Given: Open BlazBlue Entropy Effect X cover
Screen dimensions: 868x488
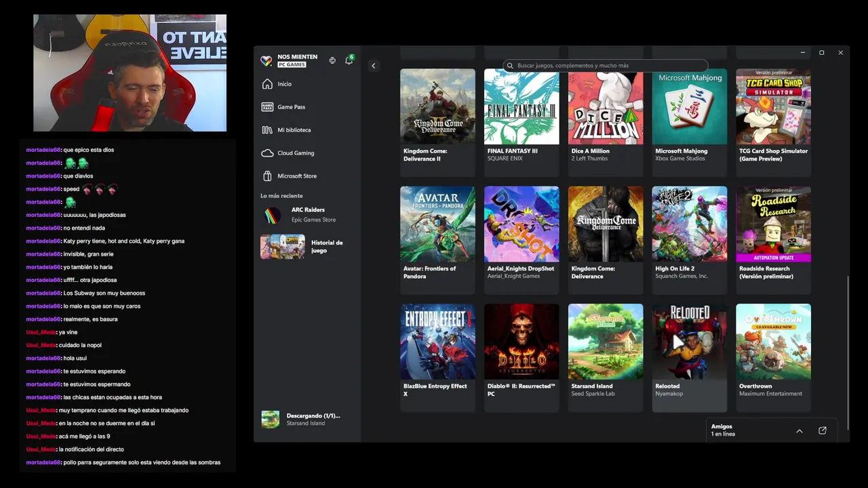Looking at the screenshot, I should pos(437,342).
